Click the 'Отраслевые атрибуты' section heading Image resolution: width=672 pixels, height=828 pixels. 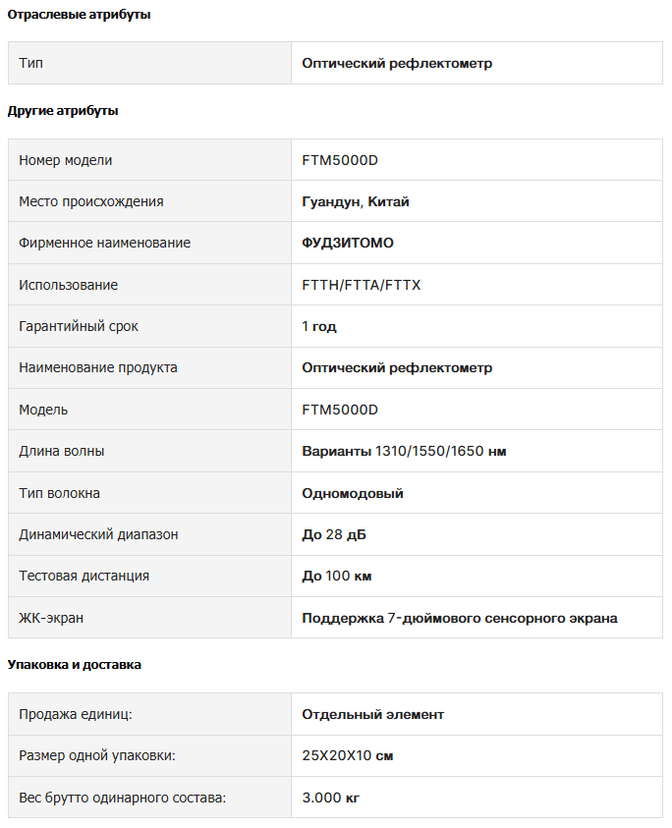pos(79,15)
